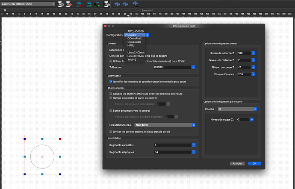Click the Sans titre 1 document title
295x189 pixels.
(147, 10)
